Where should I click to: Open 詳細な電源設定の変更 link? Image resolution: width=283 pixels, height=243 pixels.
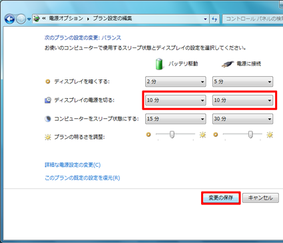pos(73,165)
